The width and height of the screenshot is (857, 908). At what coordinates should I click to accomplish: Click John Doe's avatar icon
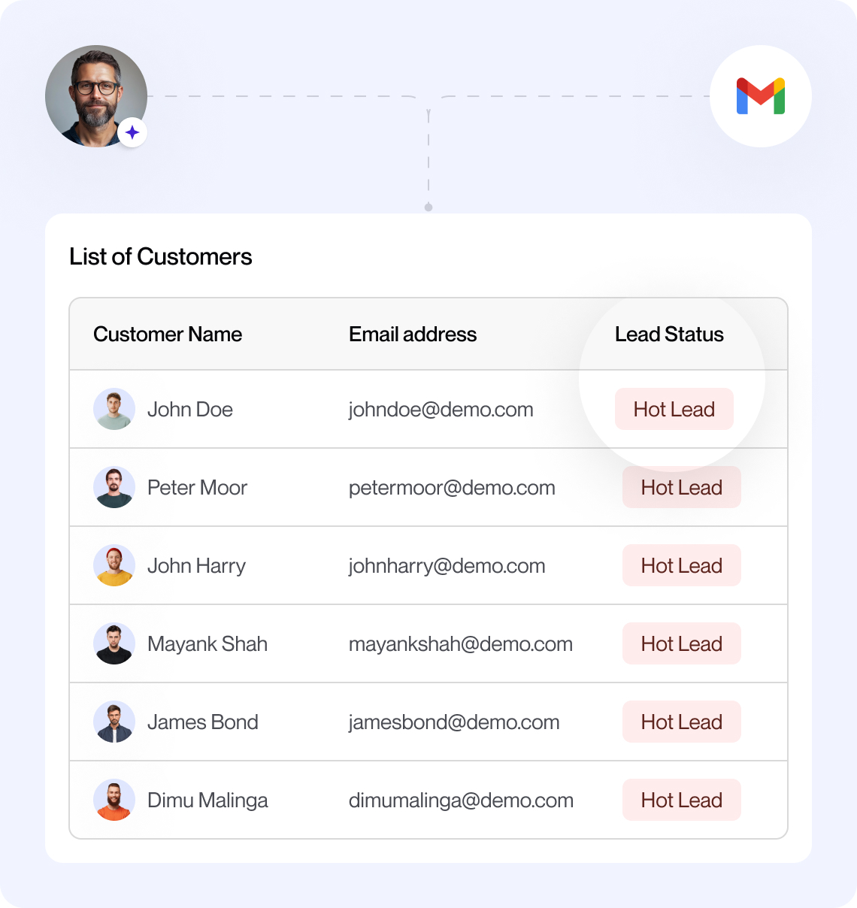(x=114, y=409)
